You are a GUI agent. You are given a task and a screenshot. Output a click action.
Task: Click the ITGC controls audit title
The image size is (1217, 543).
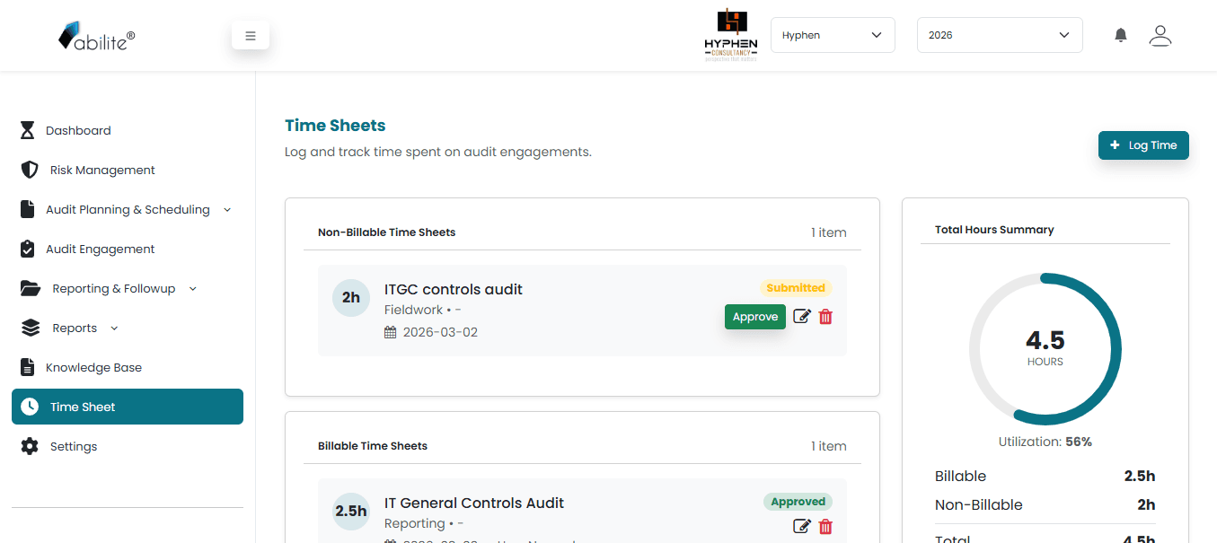pyautogui.click(x=454, y=289)
